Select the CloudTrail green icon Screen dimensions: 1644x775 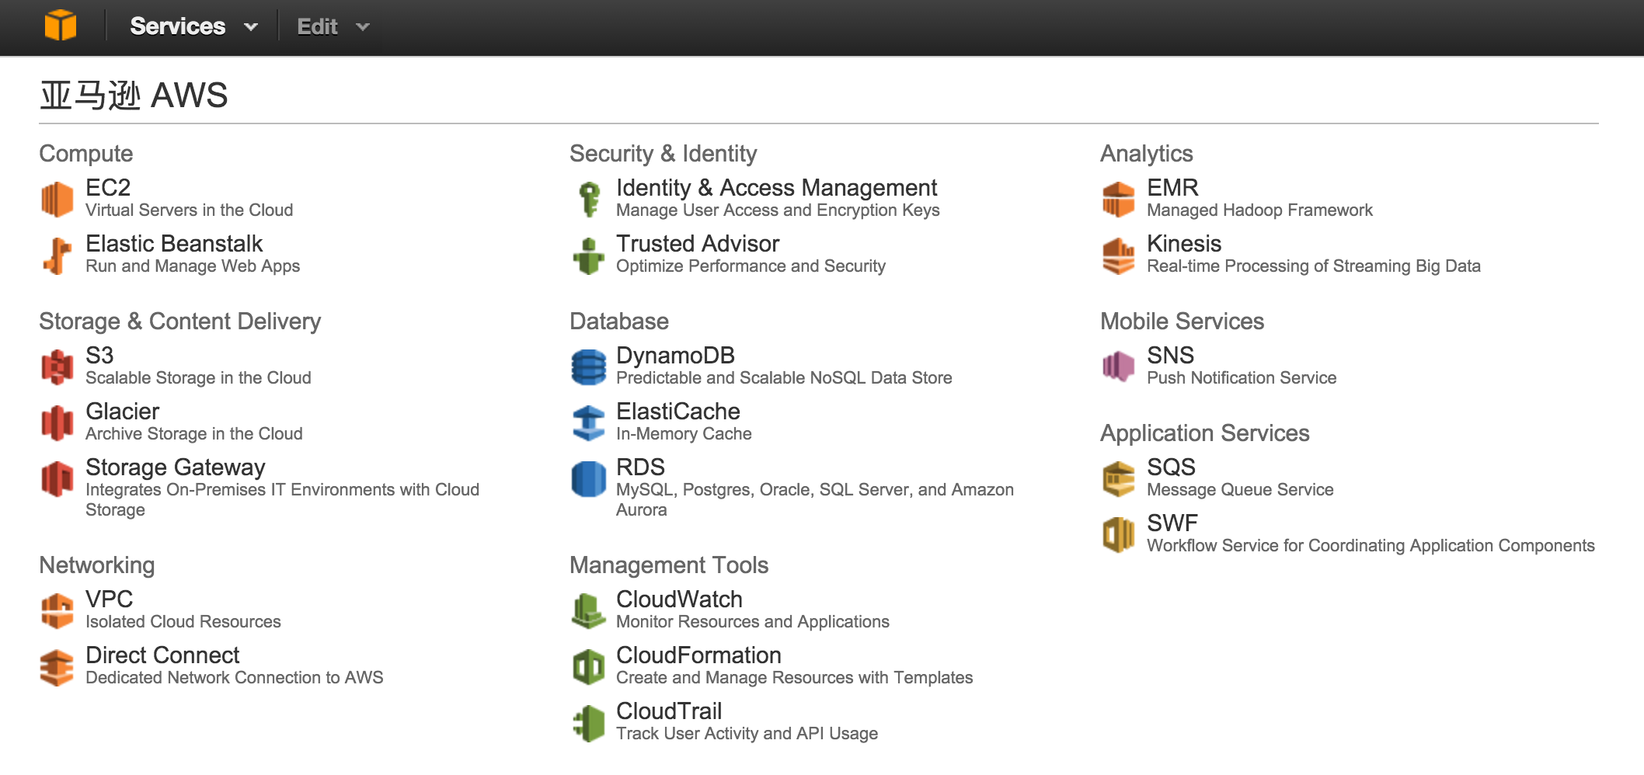click(588, 723)
